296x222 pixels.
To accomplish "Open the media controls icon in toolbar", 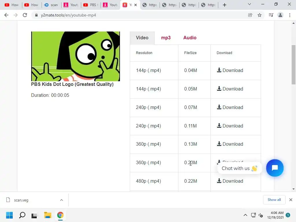I will point(271,15).
